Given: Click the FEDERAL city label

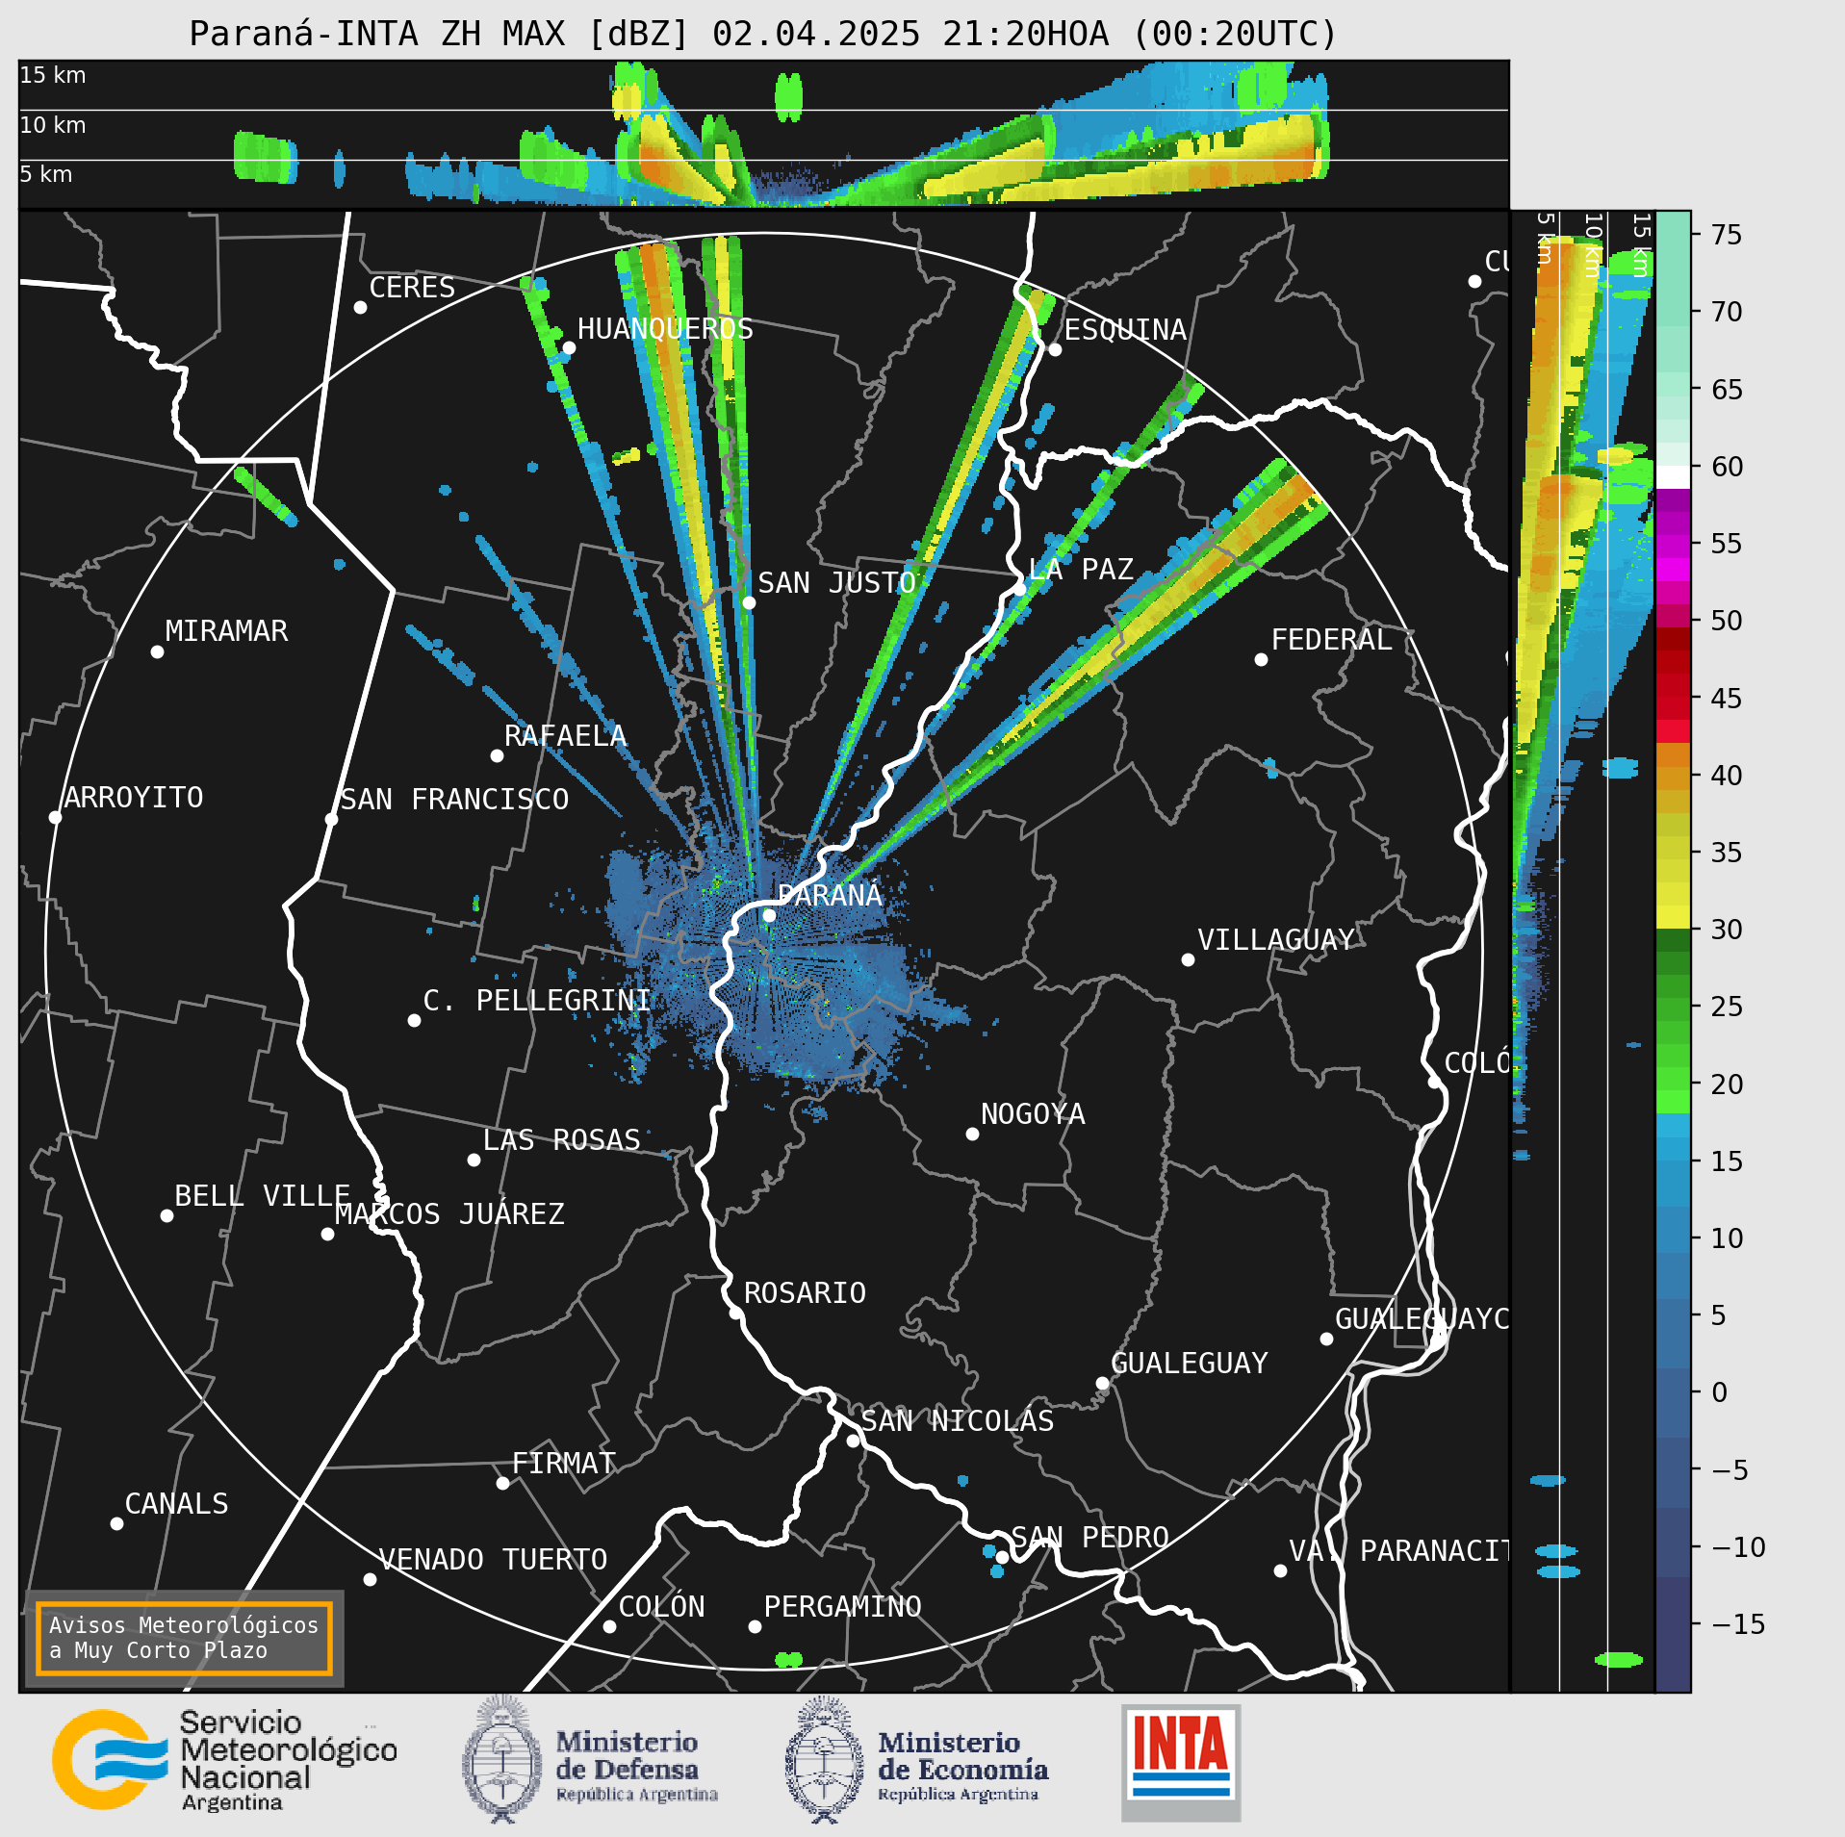Looking at the screenshot, I should 1332,640.
